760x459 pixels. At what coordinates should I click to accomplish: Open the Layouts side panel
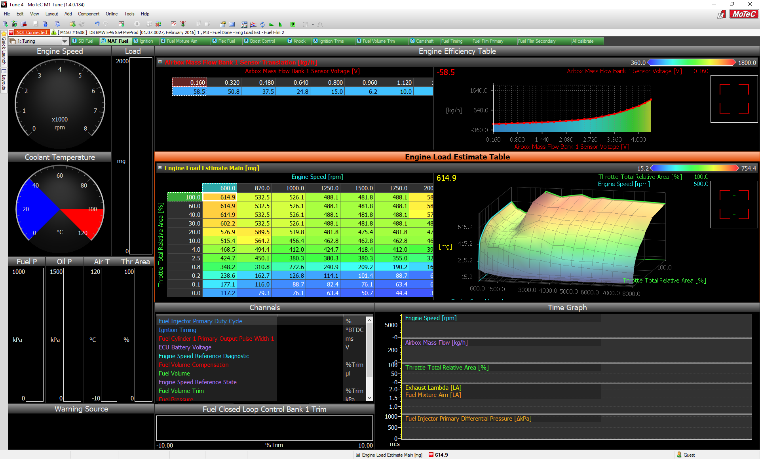click(x=4, y=80)
